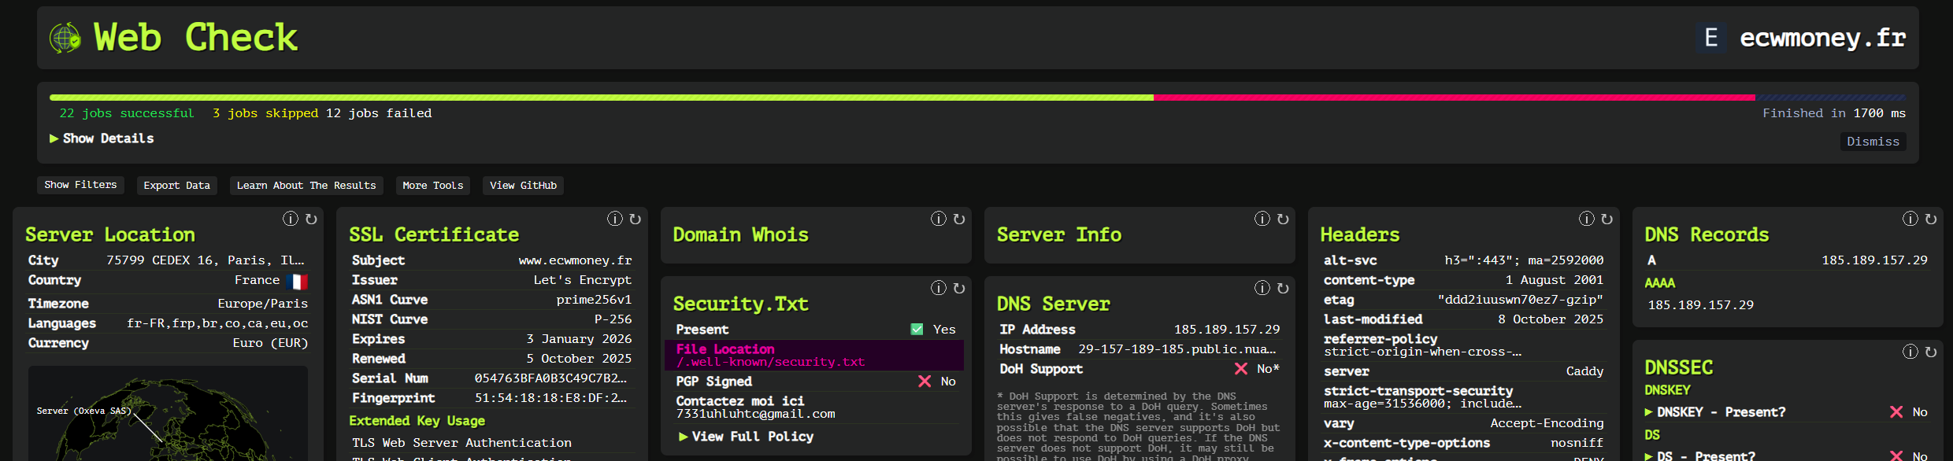Click the Export Data button
The height and width of the screenshot is (461, 1953).
(x=176, y=186)
